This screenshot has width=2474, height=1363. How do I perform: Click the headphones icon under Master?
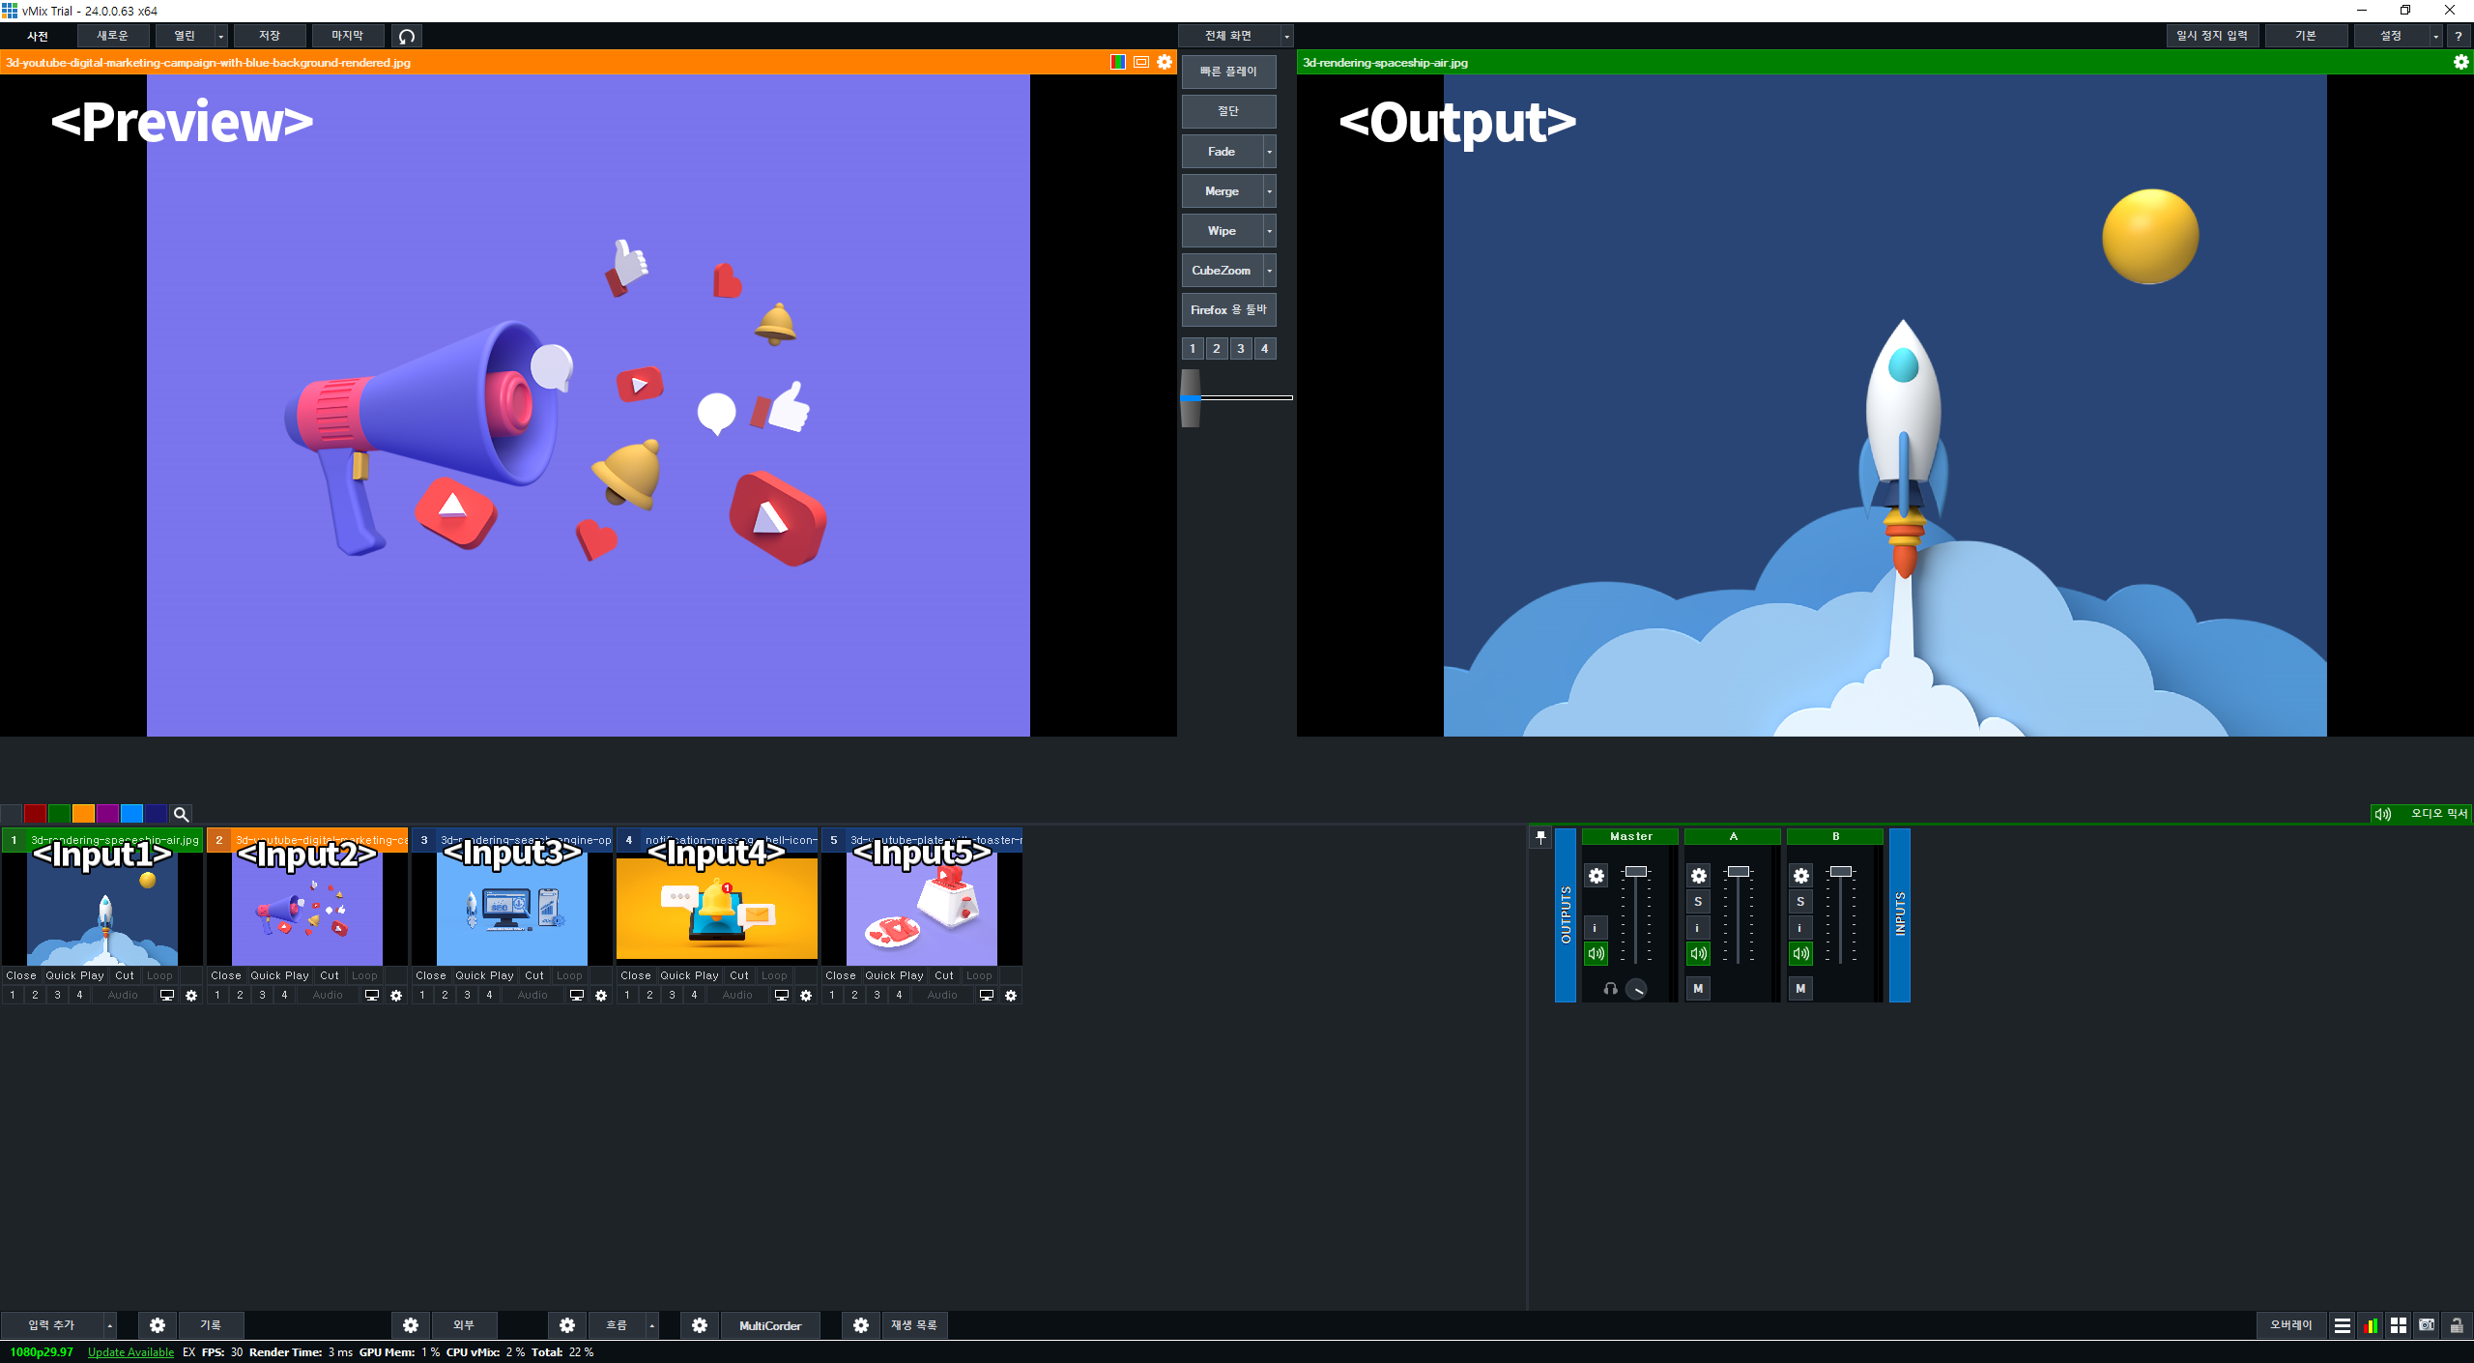[1610, 989]
